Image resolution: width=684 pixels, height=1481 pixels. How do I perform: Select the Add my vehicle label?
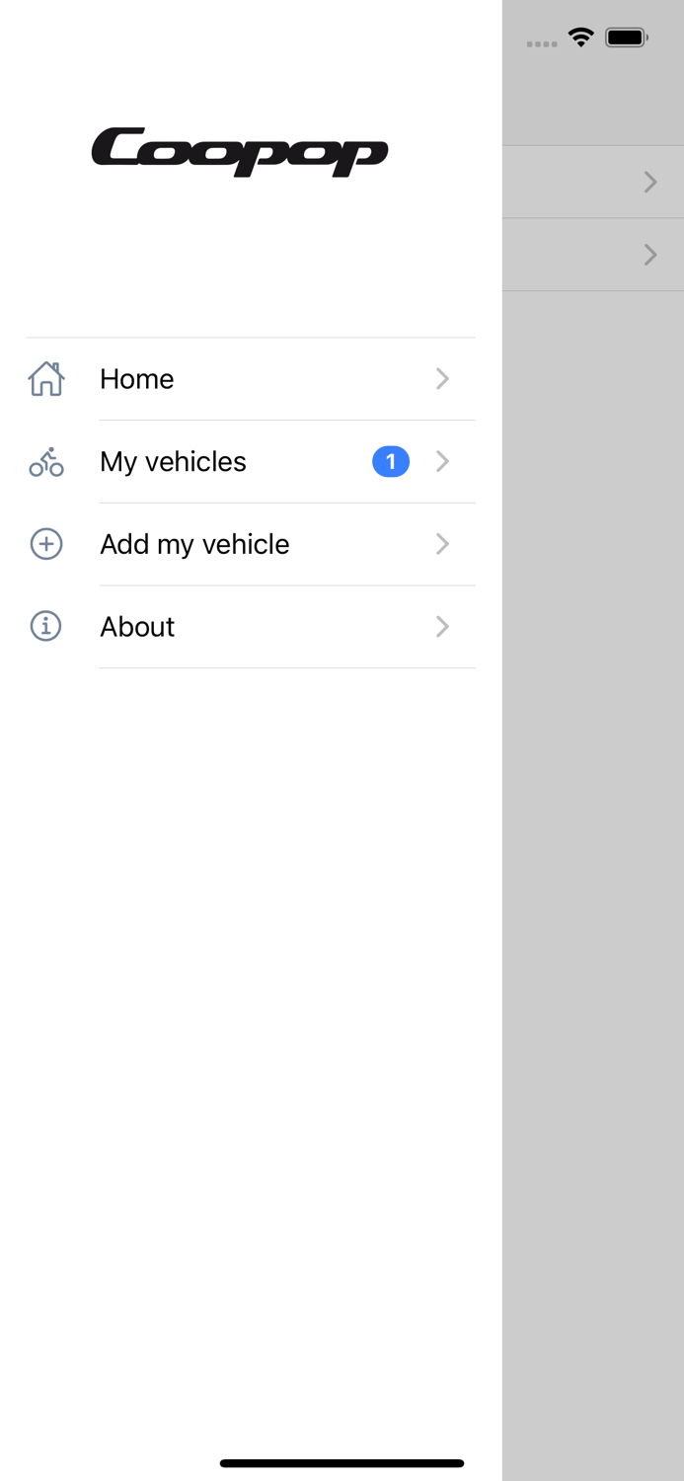click(x=194, y=544)
